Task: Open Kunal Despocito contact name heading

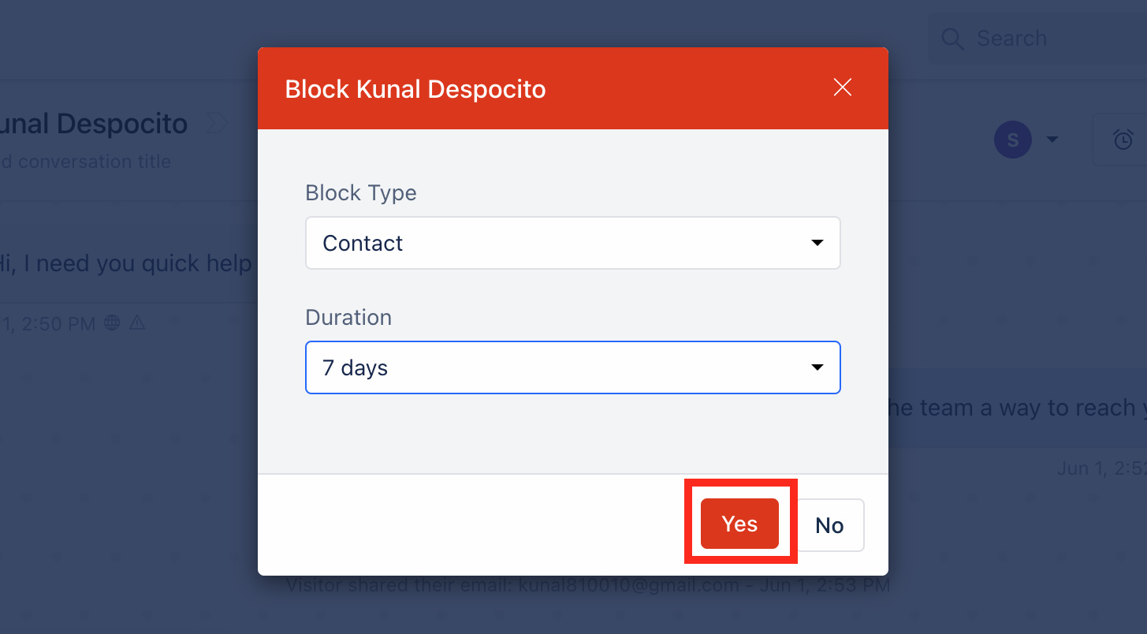Action: tap(94, 124)
